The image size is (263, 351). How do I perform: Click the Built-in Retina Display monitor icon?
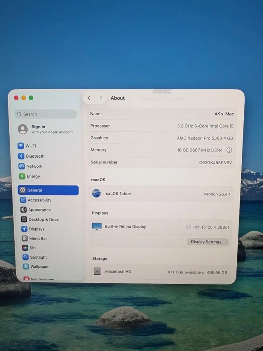coord(97,226)
